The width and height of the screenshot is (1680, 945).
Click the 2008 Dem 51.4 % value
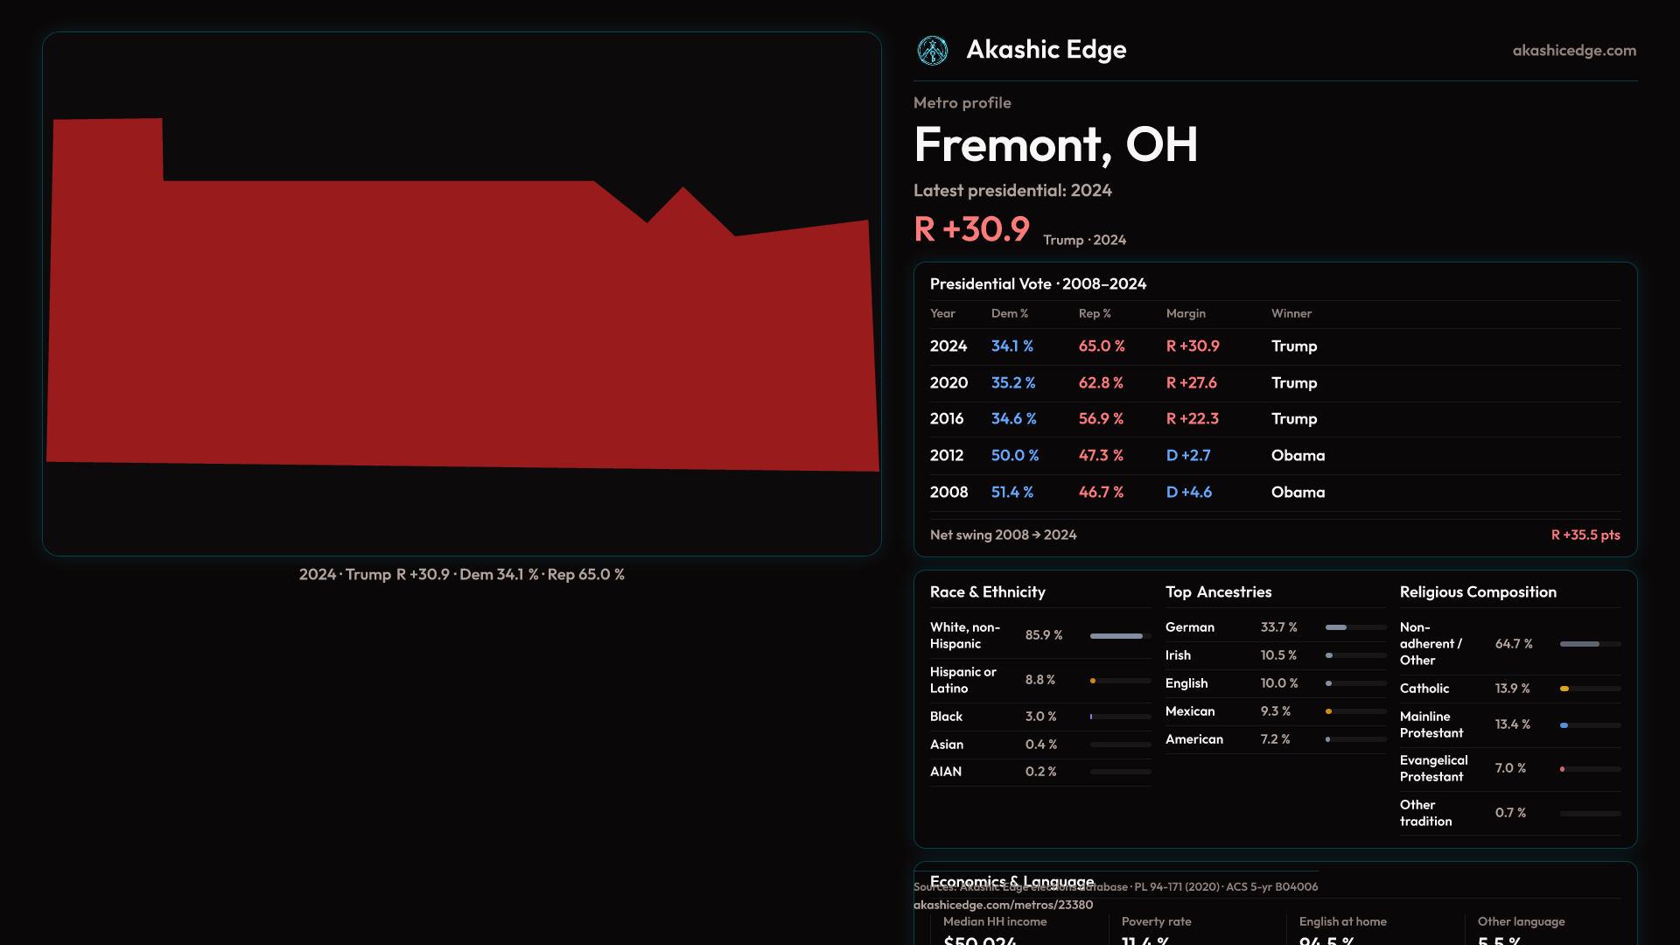pyautogui.click(x=1011, y=493)
